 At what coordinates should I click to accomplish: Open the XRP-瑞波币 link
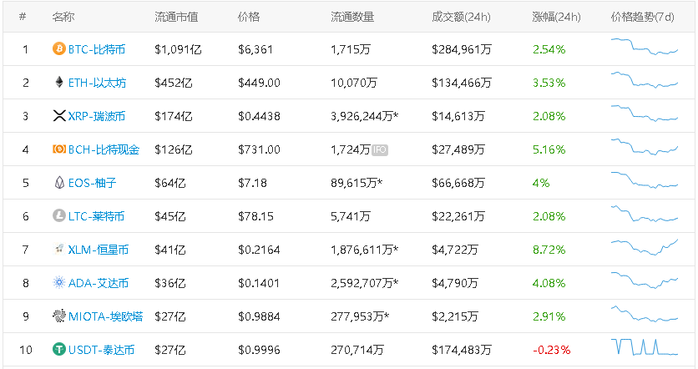(x=97, y=116)
